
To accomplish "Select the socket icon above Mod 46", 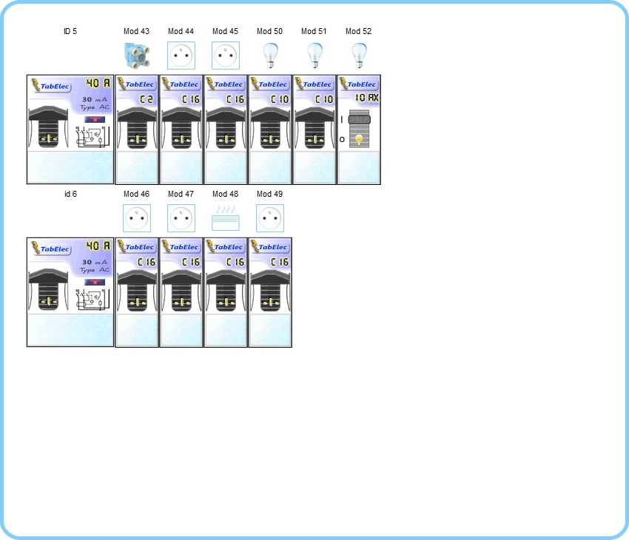I will (x=137, y=218).
